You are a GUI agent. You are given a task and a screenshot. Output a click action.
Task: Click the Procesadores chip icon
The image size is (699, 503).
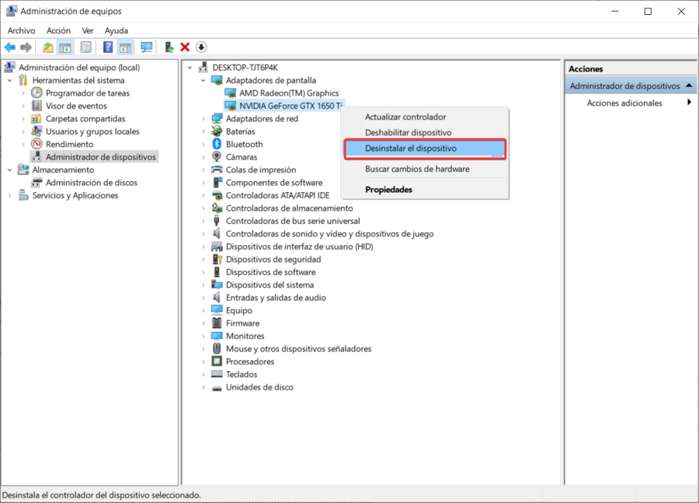tap(217, 361)
